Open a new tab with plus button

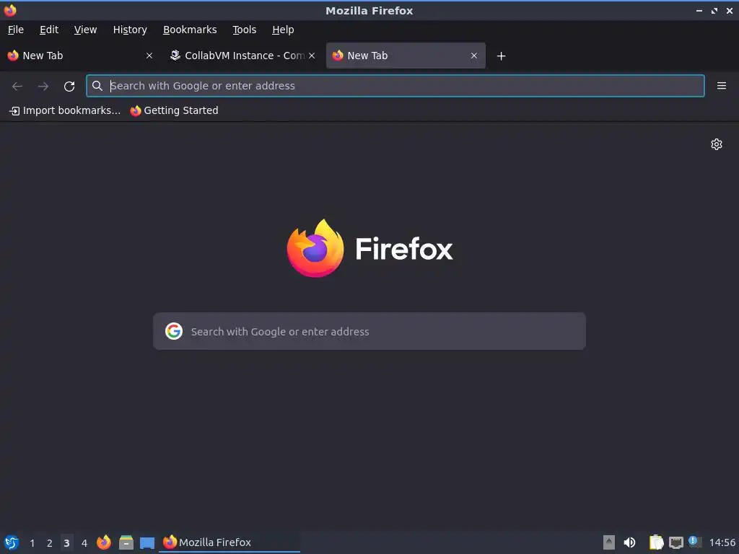click(501, 56)
